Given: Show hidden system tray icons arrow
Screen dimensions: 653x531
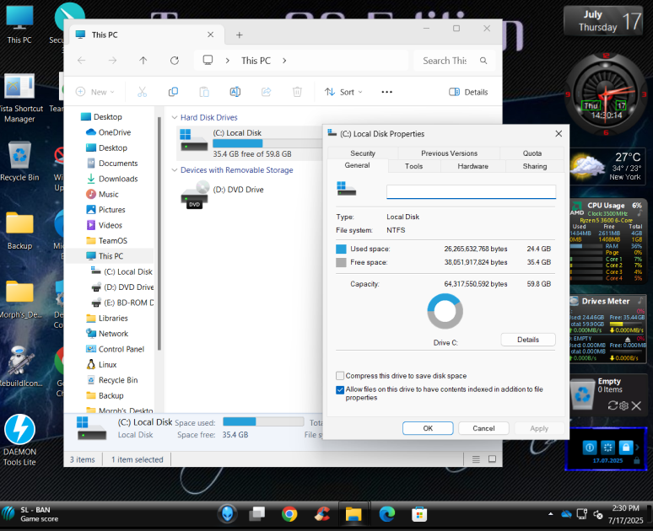Looking at the screenshot, I should click(551, 514).
